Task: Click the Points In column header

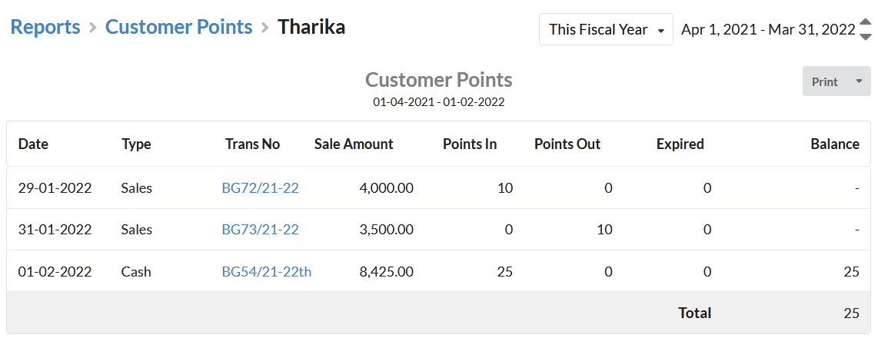Action: point(470,144)
